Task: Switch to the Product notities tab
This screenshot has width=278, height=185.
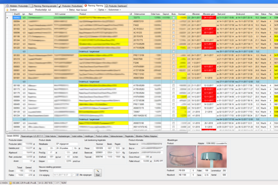Action: point(102,136)
